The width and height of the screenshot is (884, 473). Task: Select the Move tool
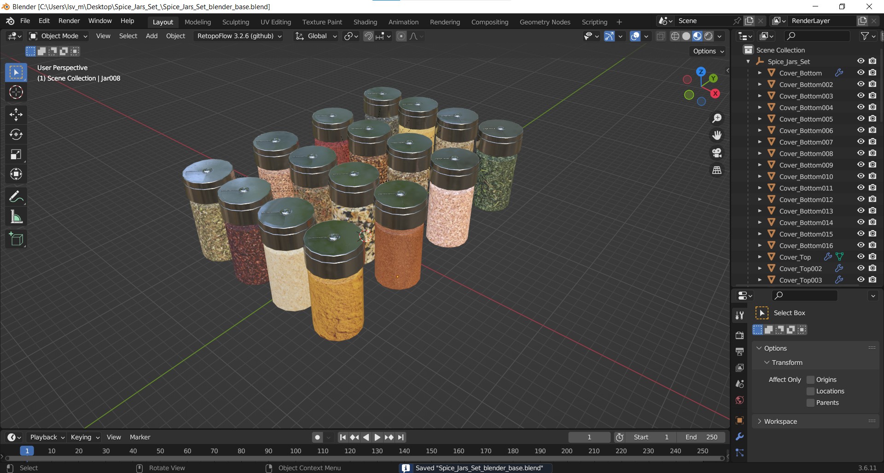[x=16, y=115]
